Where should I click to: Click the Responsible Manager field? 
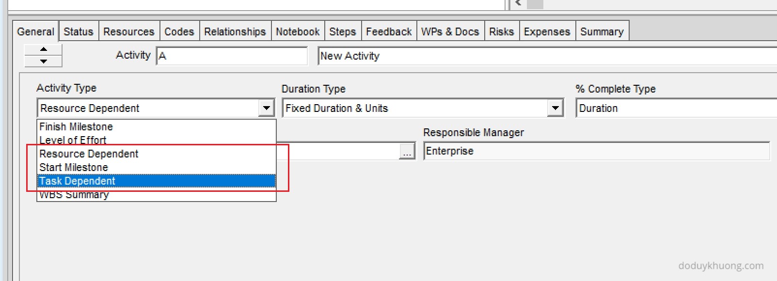[x=596, y=151]
